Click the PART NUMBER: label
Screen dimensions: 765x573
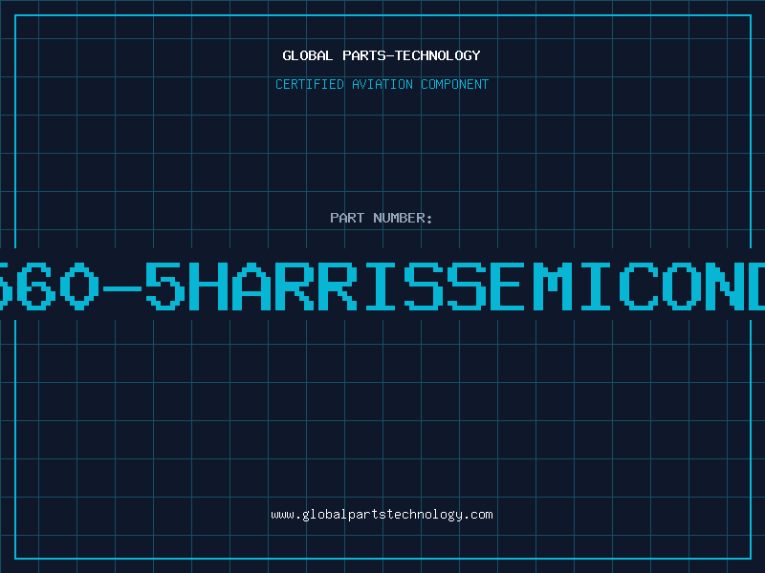[x=382, y=218]
